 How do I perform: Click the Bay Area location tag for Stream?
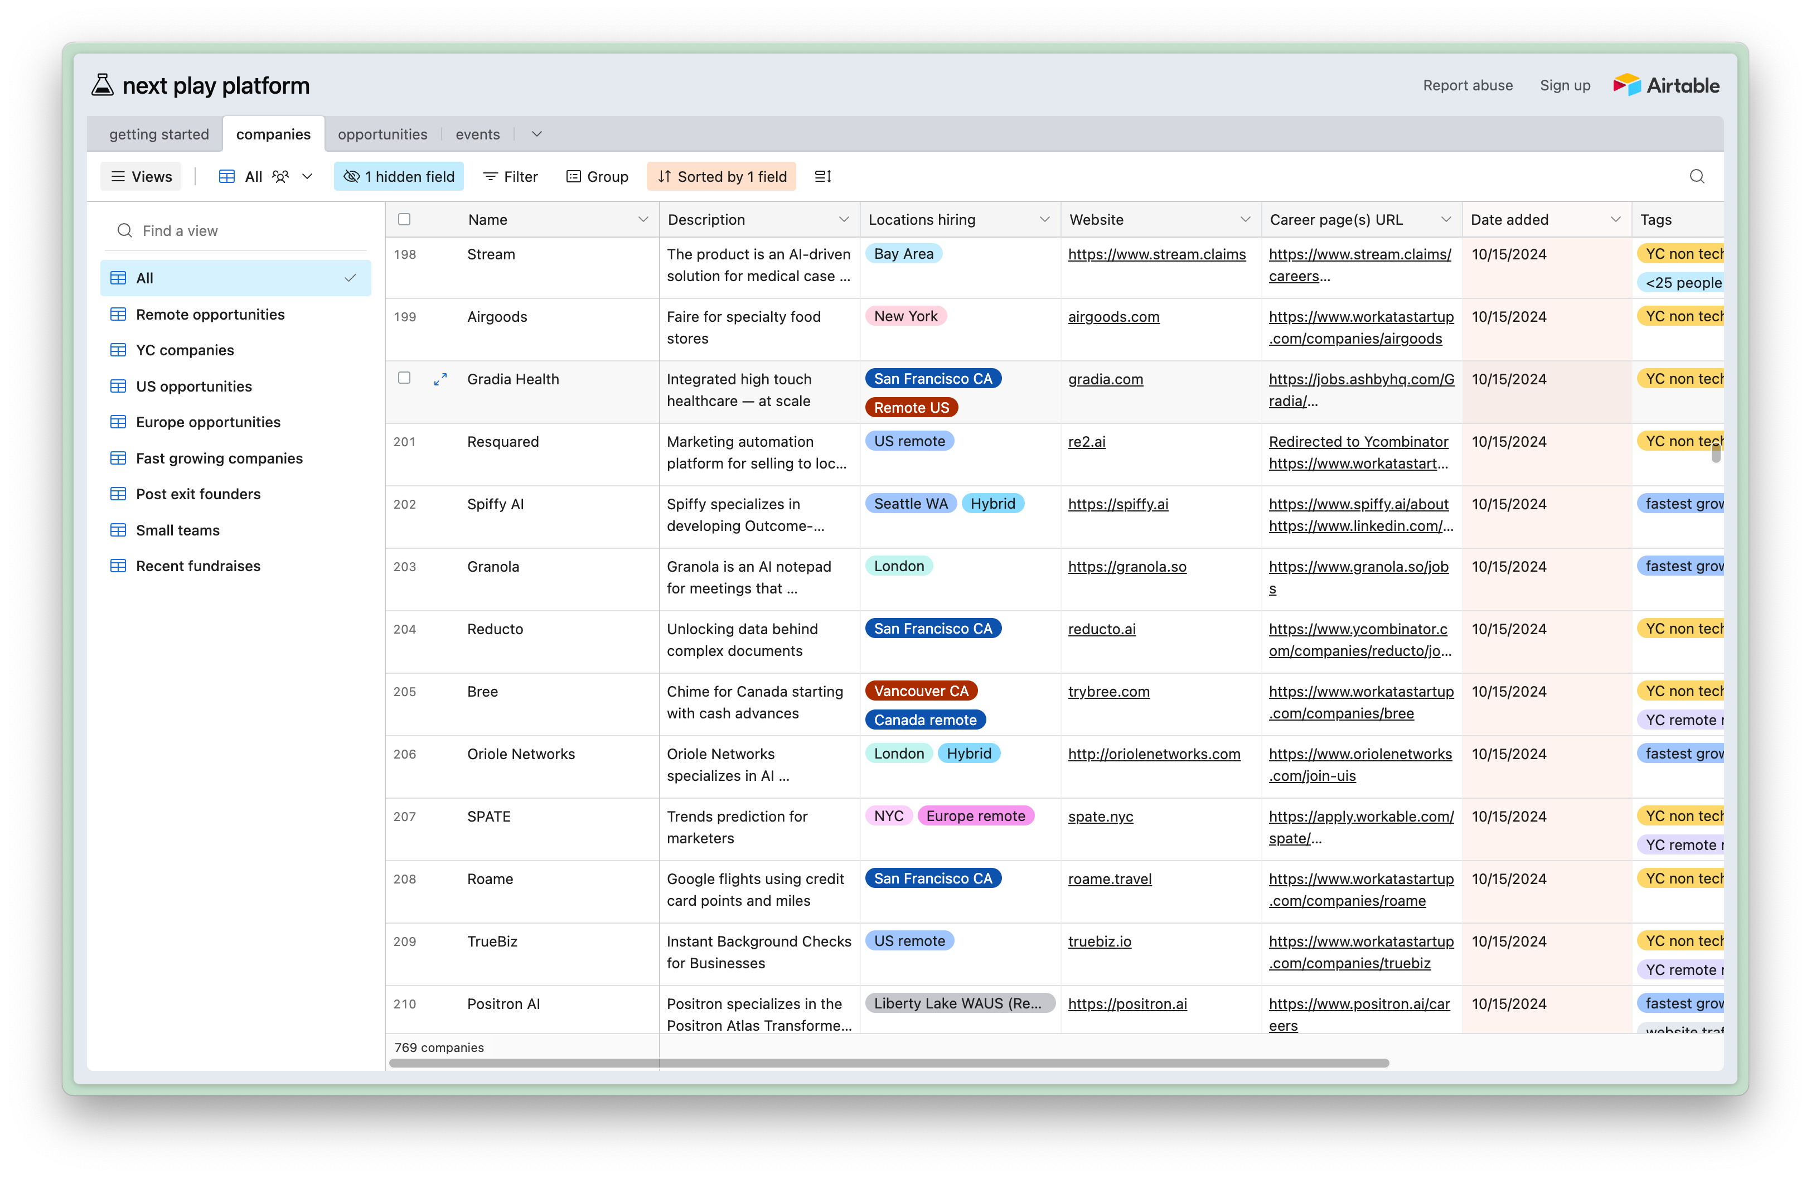pos(903,253)
